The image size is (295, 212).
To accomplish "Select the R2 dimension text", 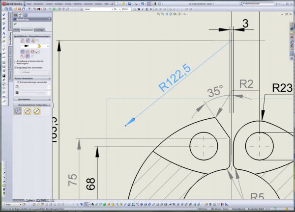I will (246, 84).
